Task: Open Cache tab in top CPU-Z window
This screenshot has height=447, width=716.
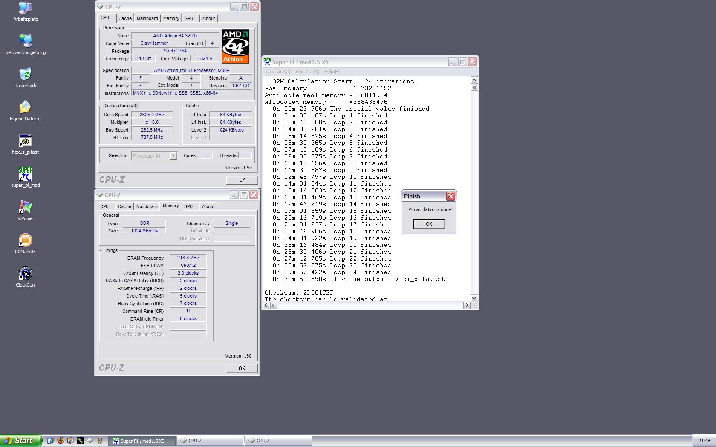Action: pos(125,18)
